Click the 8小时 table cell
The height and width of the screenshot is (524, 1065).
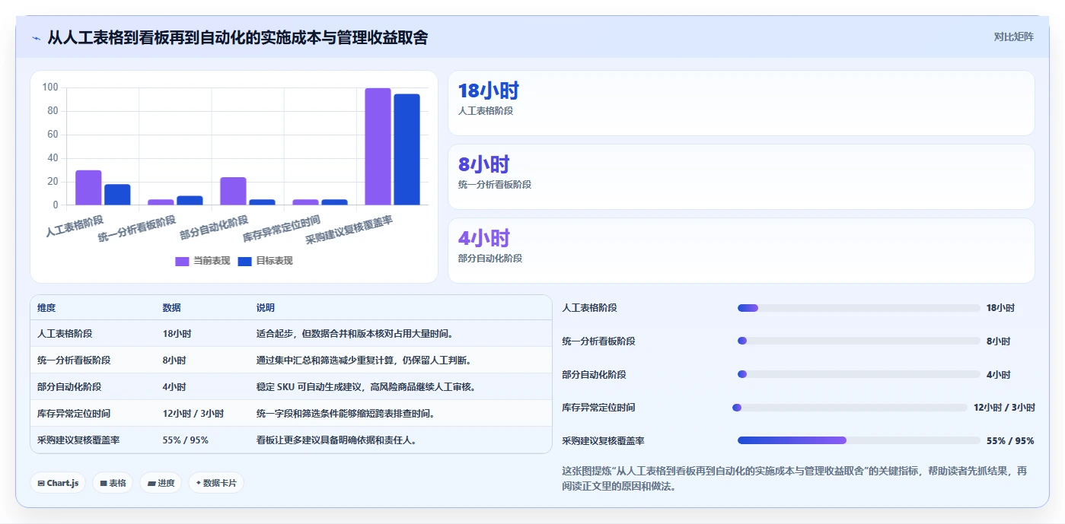pyautogui.click(x=174, y=360)
